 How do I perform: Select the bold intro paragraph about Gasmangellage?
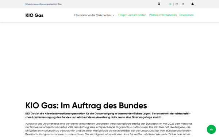click(108, 115)
